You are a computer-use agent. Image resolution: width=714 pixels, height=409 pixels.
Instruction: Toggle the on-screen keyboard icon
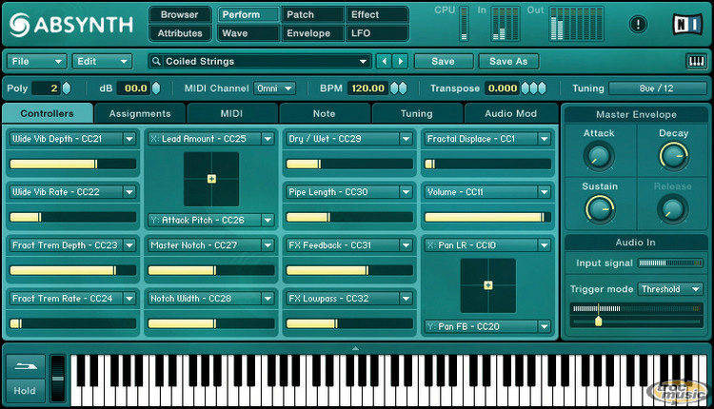pyautogui.click(x=696, y=61)
